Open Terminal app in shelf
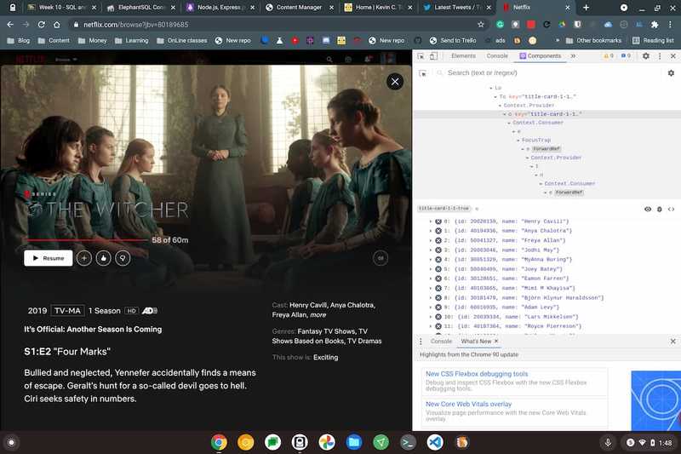Image resolution: width=681 pixels, height=454 pixels. 408,443
